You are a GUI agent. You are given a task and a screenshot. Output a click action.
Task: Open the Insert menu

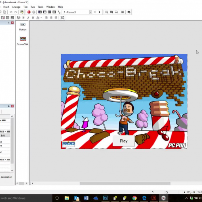point(6,7)
